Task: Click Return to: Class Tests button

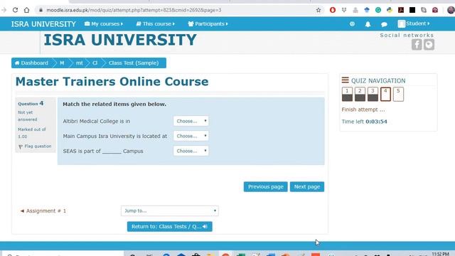Action: 169,226
